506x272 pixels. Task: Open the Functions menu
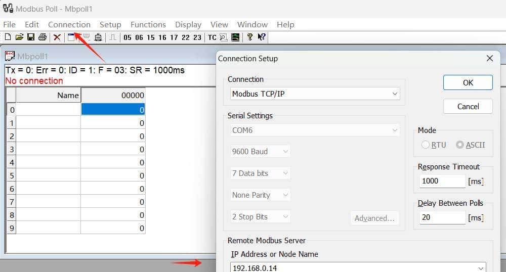coord(148,24)
